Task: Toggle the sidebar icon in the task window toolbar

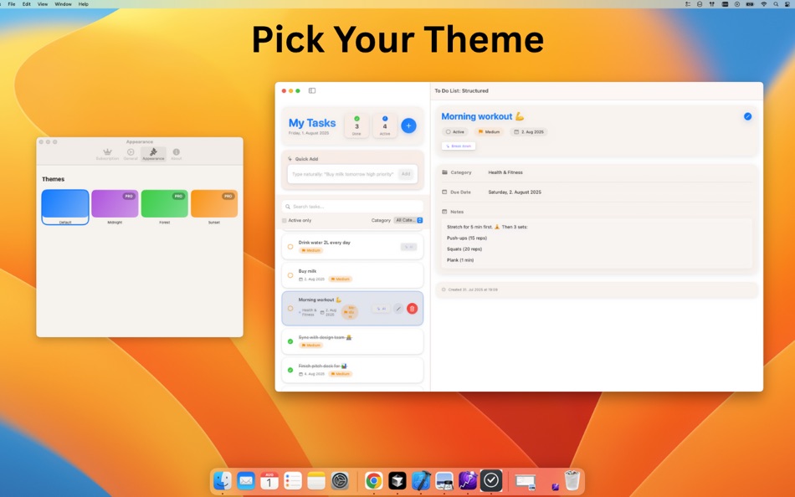Action: (x=312, y=90)
